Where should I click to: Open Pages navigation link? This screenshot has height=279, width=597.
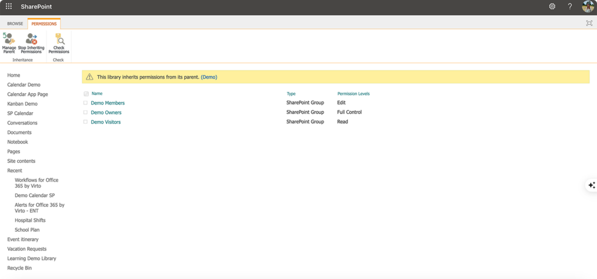[x=14, y=151]
